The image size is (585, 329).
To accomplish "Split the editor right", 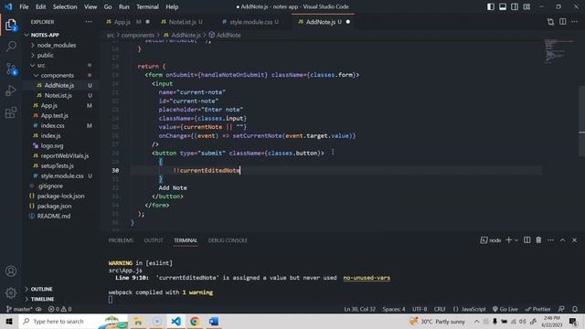I will pos(563,22).
